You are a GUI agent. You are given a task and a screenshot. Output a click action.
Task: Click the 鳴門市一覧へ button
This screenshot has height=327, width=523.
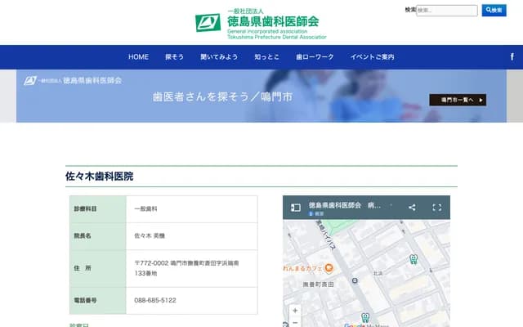click(x=458, y=100)
